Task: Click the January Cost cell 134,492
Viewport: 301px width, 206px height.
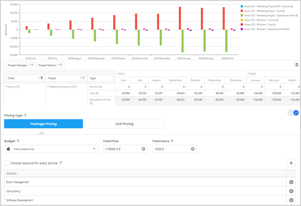Action: [256, 93]
